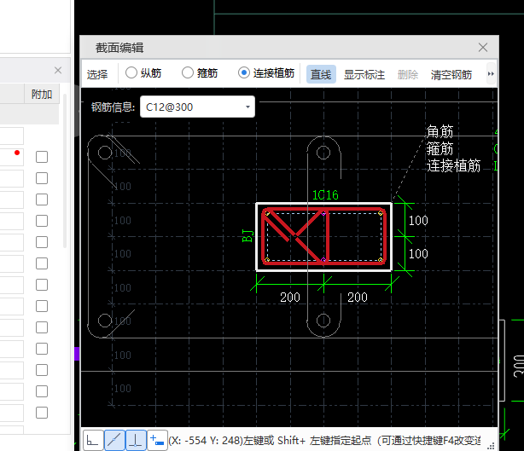Click the bottom-right yellow corner rebar point
The width and height of the screenshot is (524, 451).
click(x=381, y=260)
